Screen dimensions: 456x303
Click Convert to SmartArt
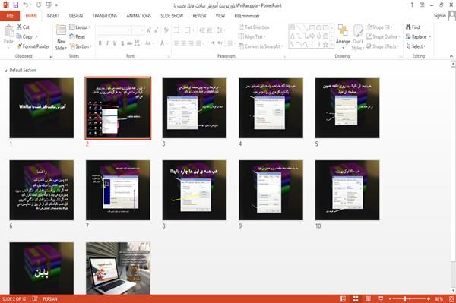(261, 46)
